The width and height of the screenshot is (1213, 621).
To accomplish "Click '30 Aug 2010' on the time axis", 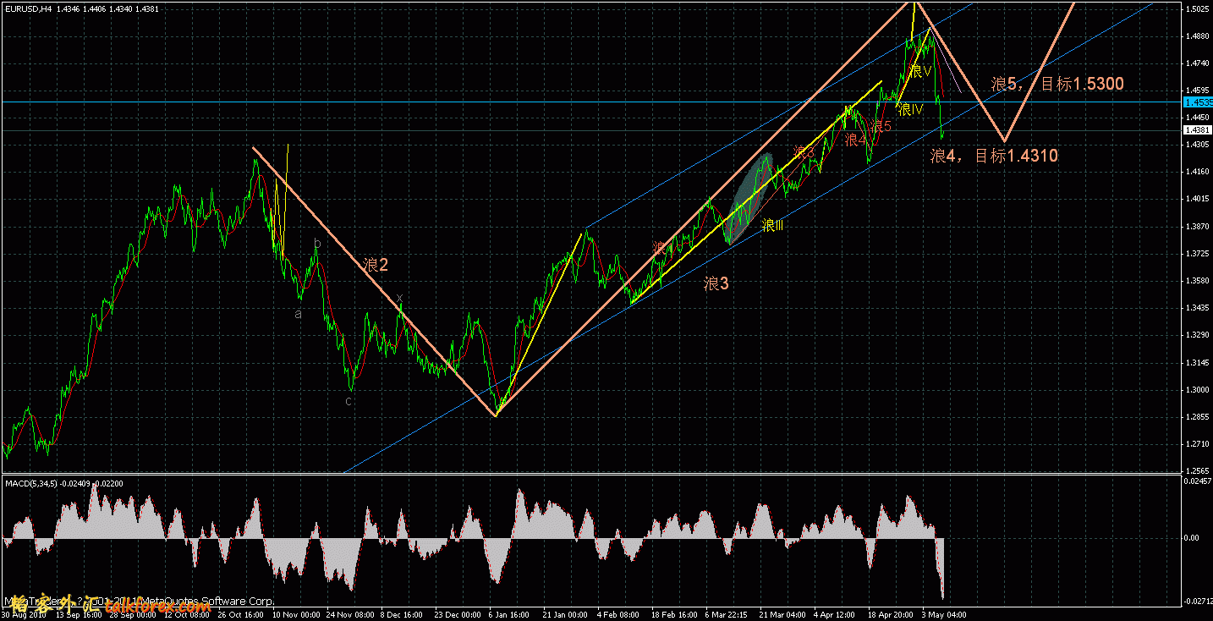I will pos(24,616).
